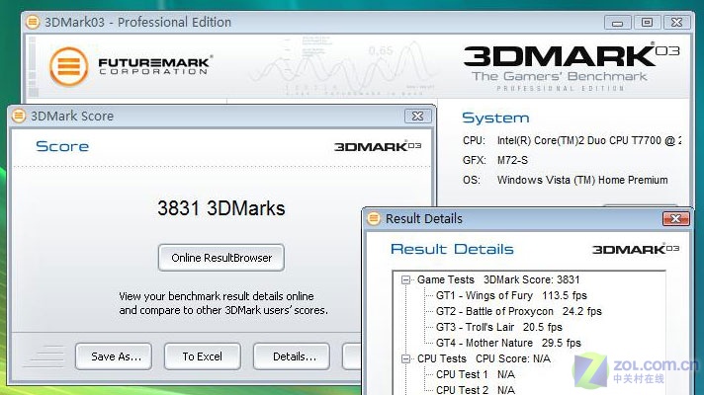Select CPU Test 1 row

pyautogui.click(x=476, y=374)
